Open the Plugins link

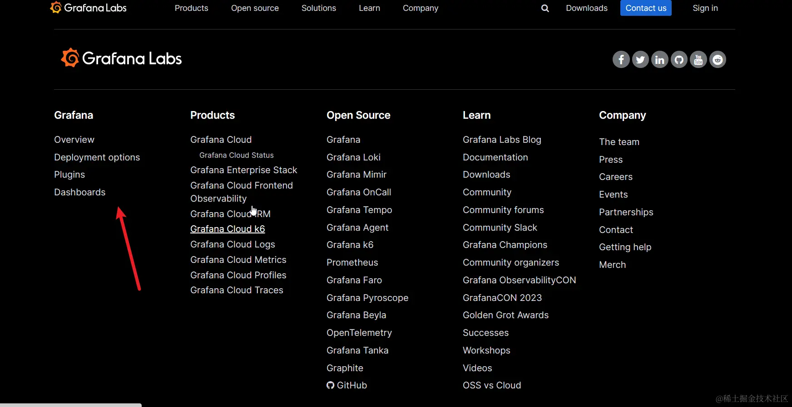tap(69, 174)
